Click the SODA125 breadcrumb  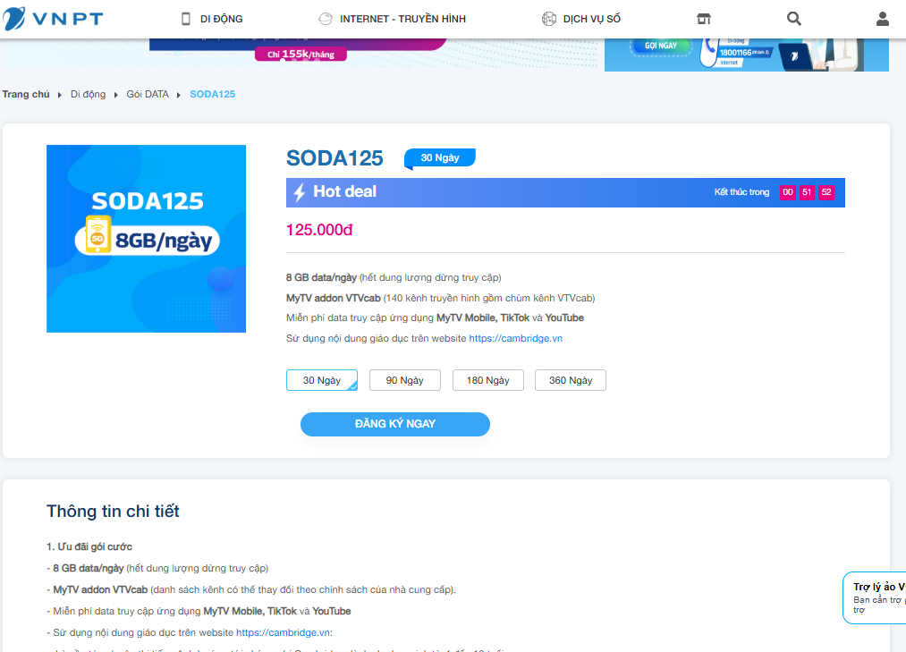tap(213, 94)
